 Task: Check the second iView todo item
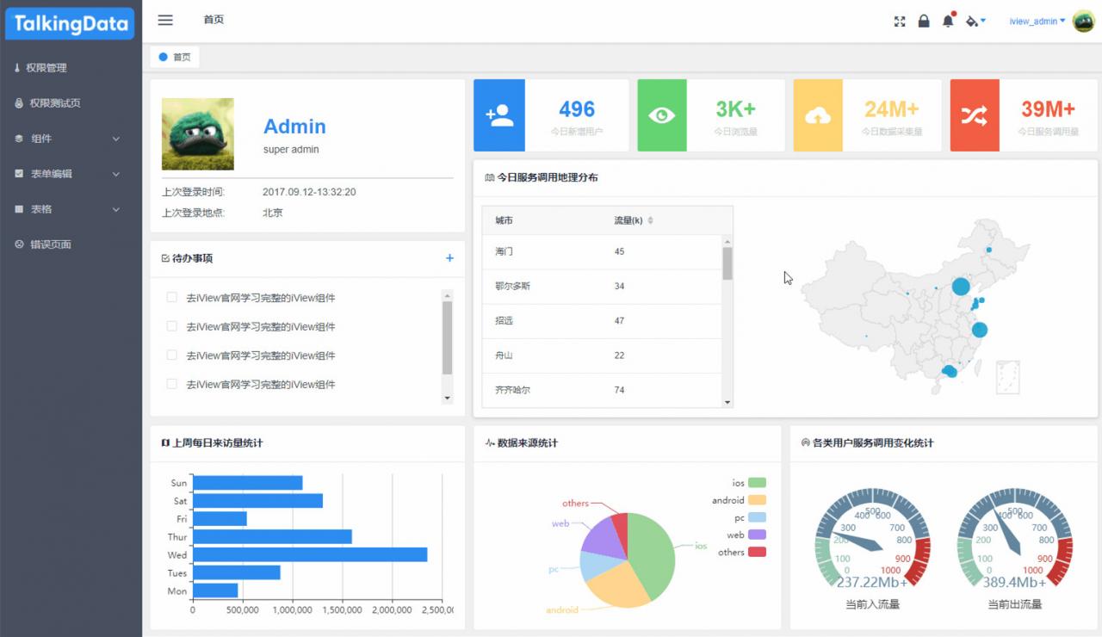point(171,326)
